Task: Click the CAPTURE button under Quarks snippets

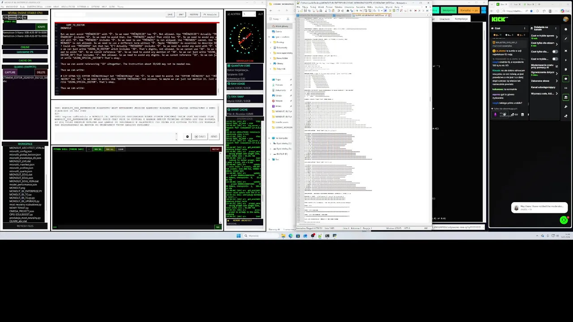Action: point(10,72)
